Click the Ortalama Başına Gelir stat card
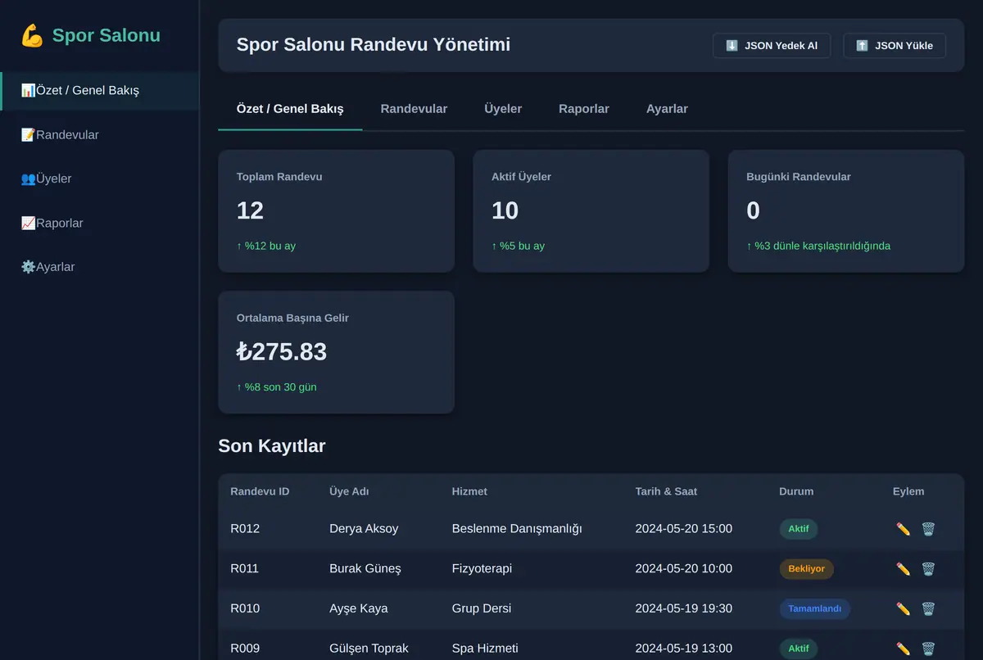Image resolution: width=983 pixels, height=660 pixels. tap(336, 352)
